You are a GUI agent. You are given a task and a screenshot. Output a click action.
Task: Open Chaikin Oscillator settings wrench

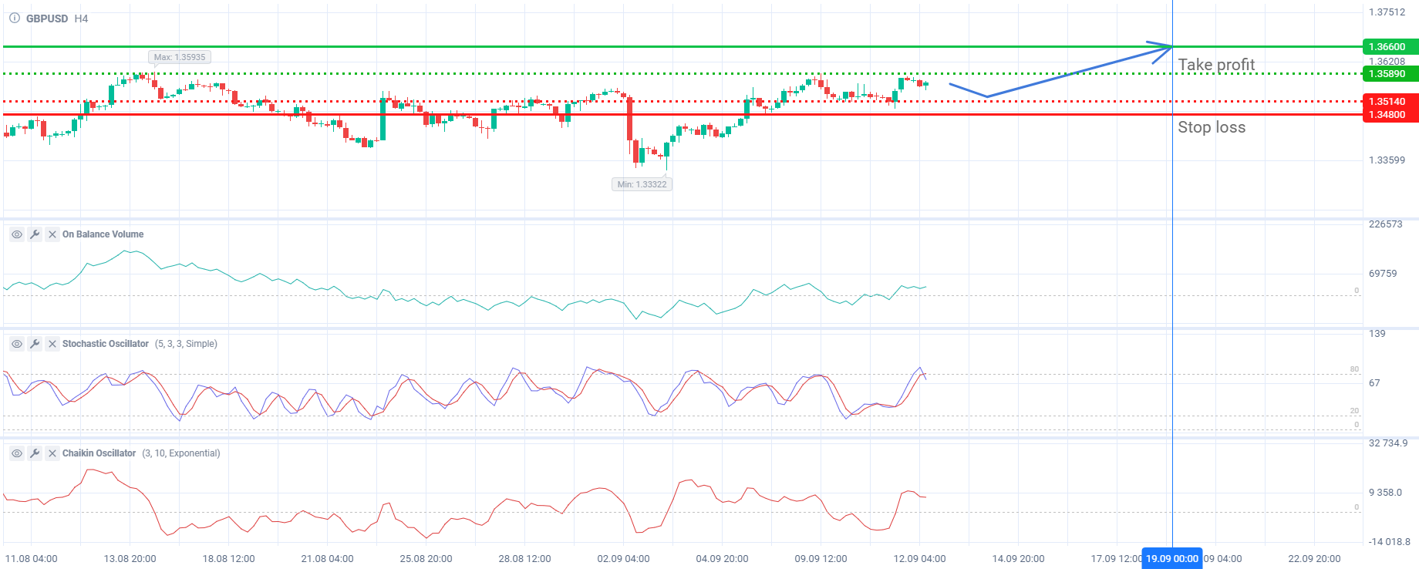coord(35,453)
